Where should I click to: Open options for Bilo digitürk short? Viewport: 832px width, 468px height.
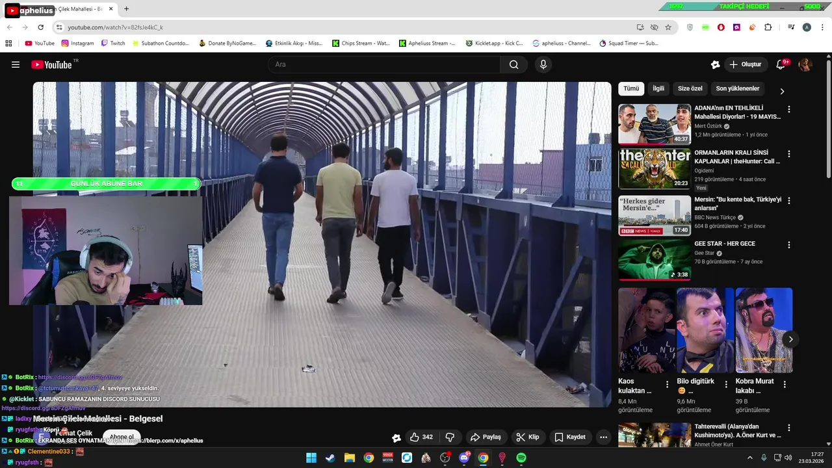coord(726,384)
